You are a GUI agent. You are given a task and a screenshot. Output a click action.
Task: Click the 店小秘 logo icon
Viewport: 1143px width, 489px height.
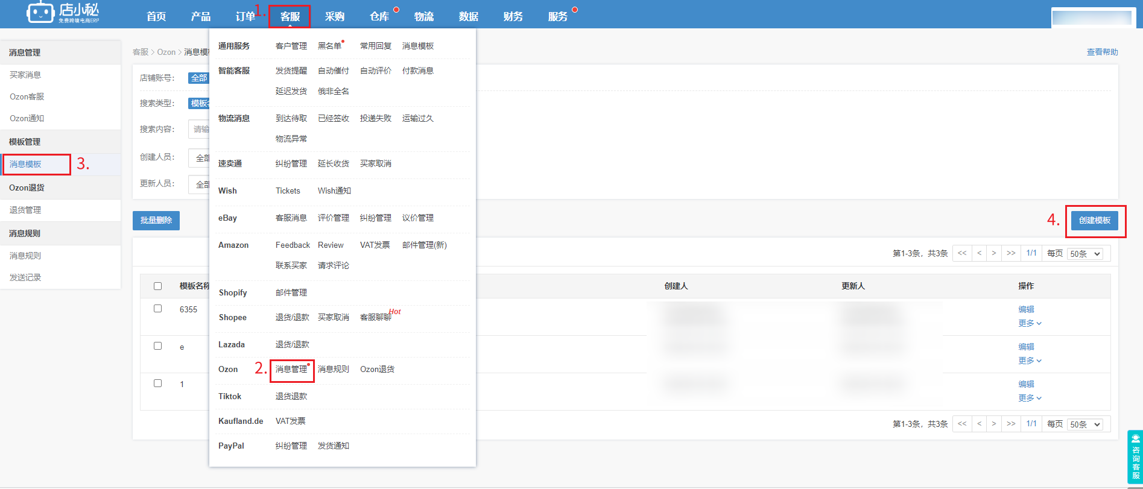(x=40, y=12)
